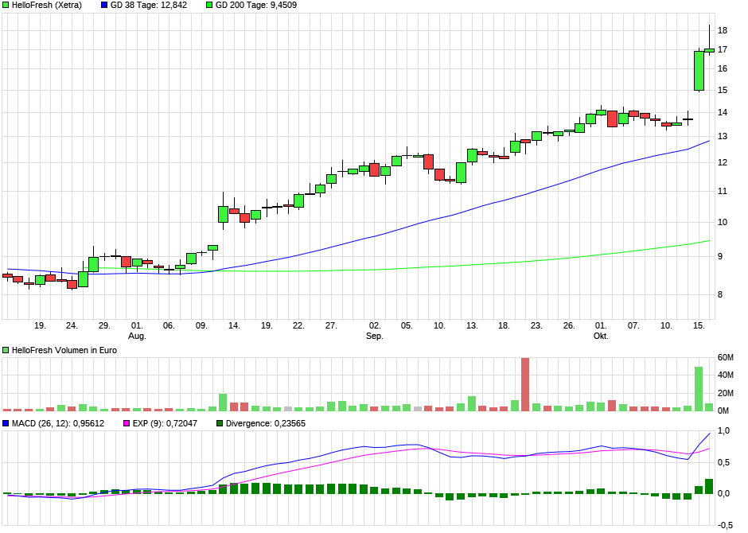
Task: Click the '15.' date label on axis
Action: coord(699,325)
